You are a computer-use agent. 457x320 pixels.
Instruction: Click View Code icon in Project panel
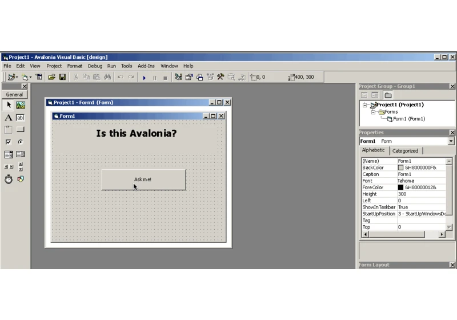point(364,95)
